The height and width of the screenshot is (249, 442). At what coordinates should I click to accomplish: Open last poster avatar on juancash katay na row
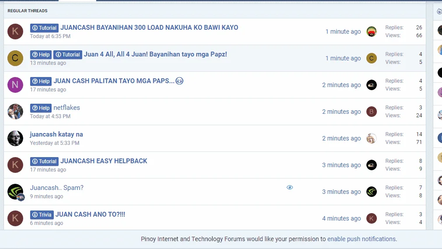(x=372, y=138)
